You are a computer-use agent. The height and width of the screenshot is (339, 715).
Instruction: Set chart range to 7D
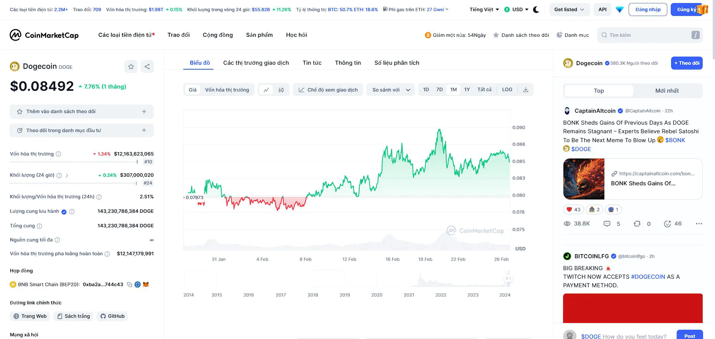439,90
